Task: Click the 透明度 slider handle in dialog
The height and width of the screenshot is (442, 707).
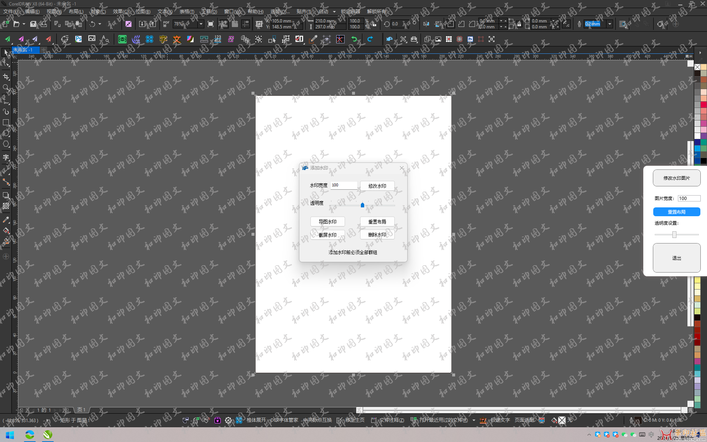Action: pyautogui.click(x=362, y=205)
